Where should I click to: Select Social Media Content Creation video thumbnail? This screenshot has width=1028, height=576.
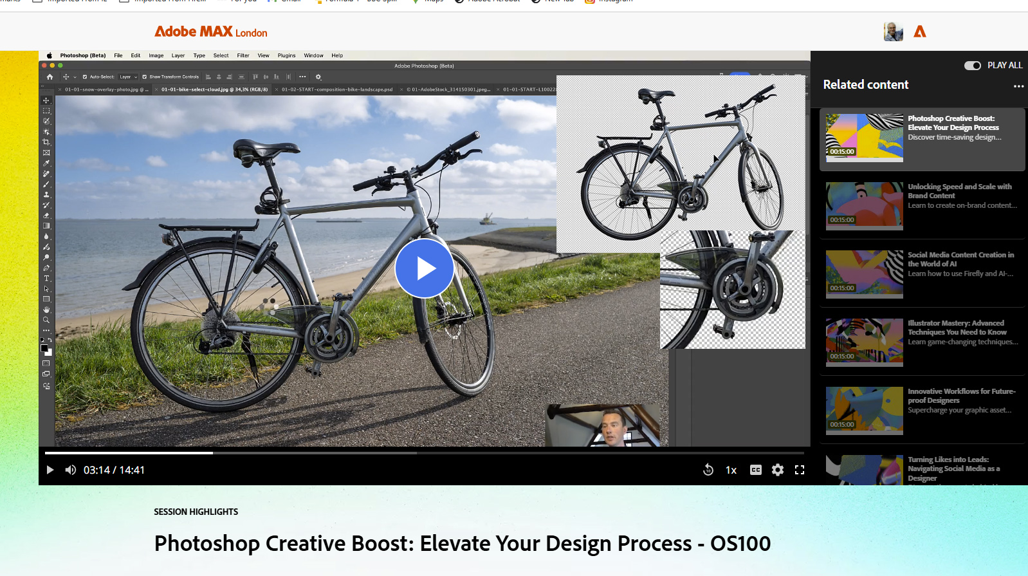point(864,274)
